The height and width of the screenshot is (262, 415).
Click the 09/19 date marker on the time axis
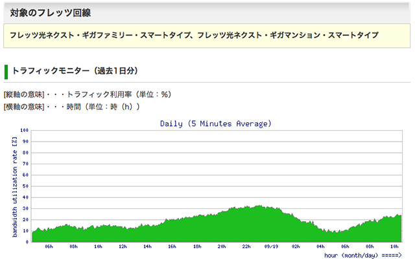pyautogui.click(x=272, y=246)
